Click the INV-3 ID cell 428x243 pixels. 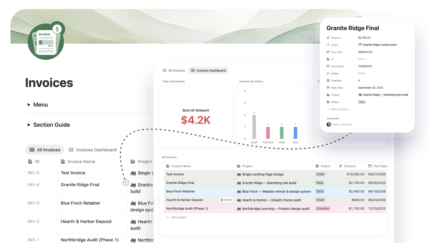(33, 203)
